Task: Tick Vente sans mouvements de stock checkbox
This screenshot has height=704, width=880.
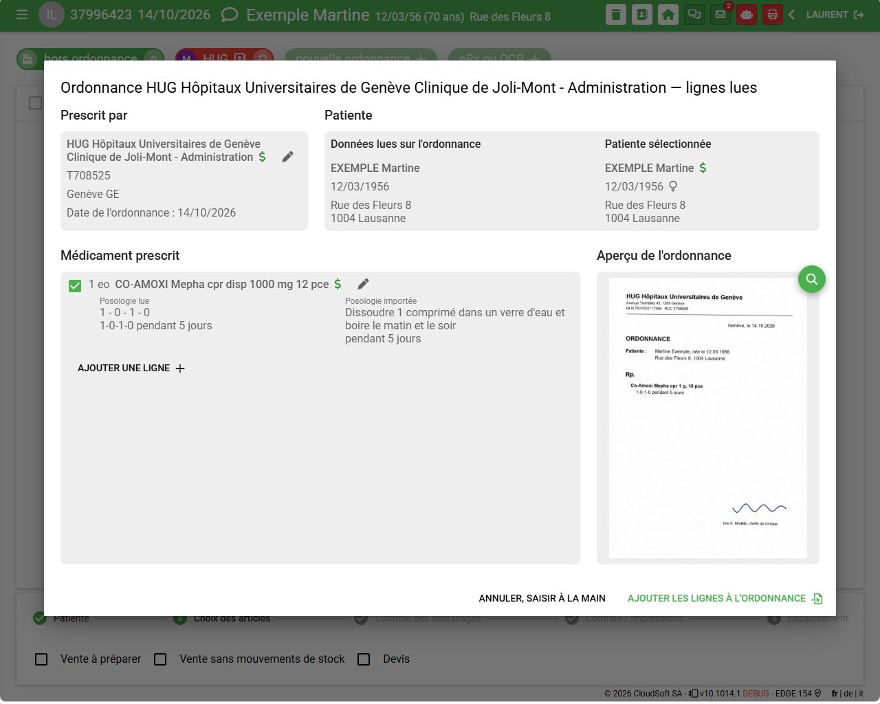Action: [160, 659]
